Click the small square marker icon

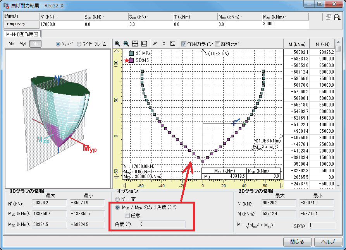pyautogui.click(x=164, y=43)
